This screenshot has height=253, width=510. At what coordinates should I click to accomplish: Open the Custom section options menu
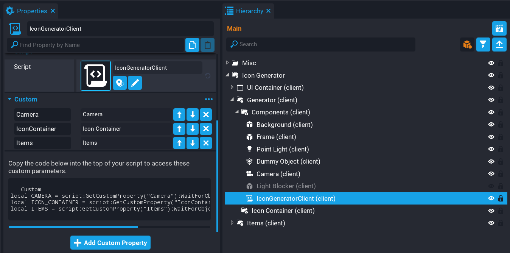[208, 99]
